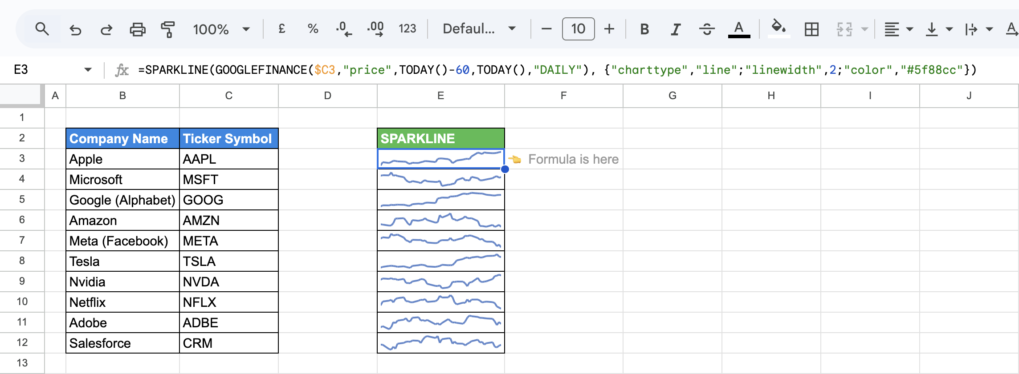The height and width of the screenshot is (374, 1019).
Task: Expand merge cells options arrow
Action: click(864, 29)
